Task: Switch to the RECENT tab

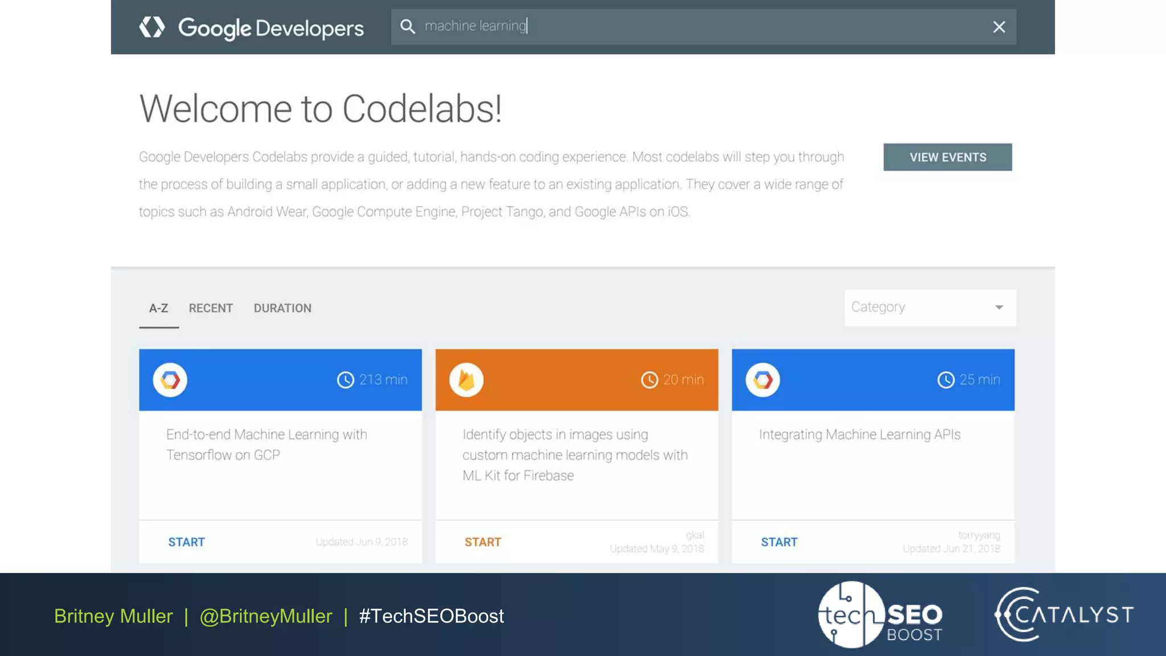Action: click(x=211, y=308)
